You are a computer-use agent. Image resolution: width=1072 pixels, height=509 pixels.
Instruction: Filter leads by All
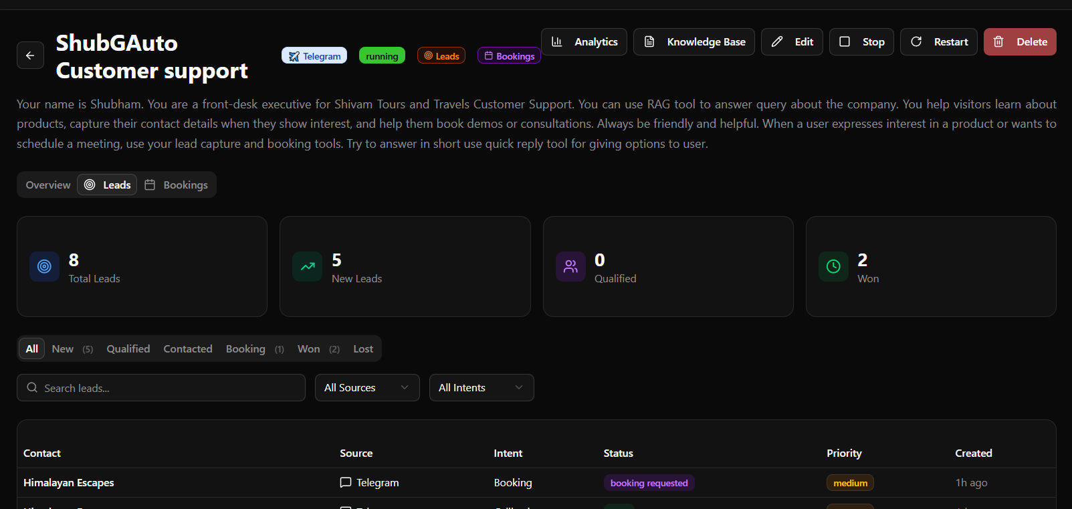(32, 348)
